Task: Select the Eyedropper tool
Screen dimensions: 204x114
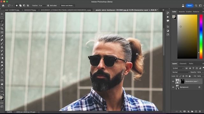Action: 2,36
